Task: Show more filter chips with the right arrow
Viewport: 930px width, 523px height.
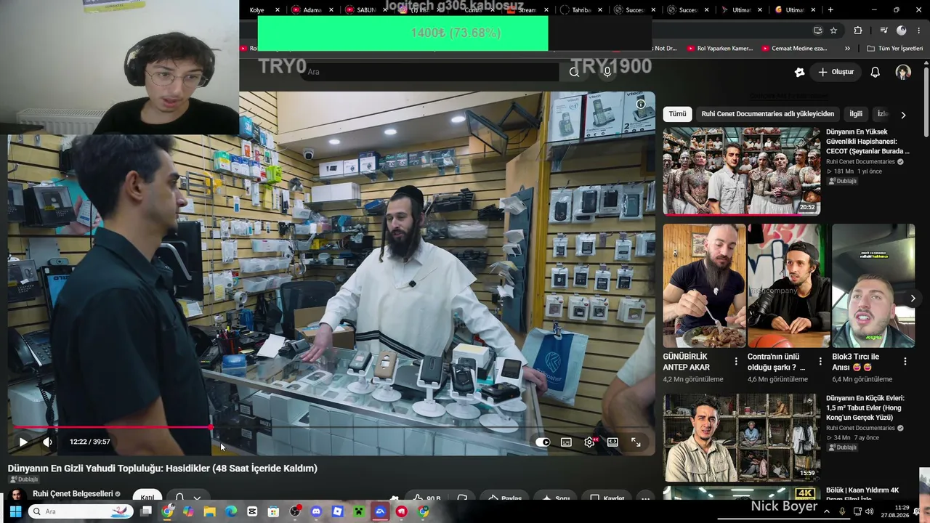Action: tap(903, 115)
